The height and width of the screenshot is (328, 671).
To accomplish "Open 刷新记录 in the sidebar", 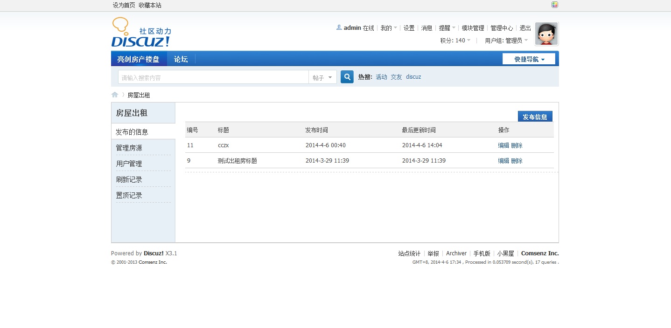I will click(x=129, y=180).
